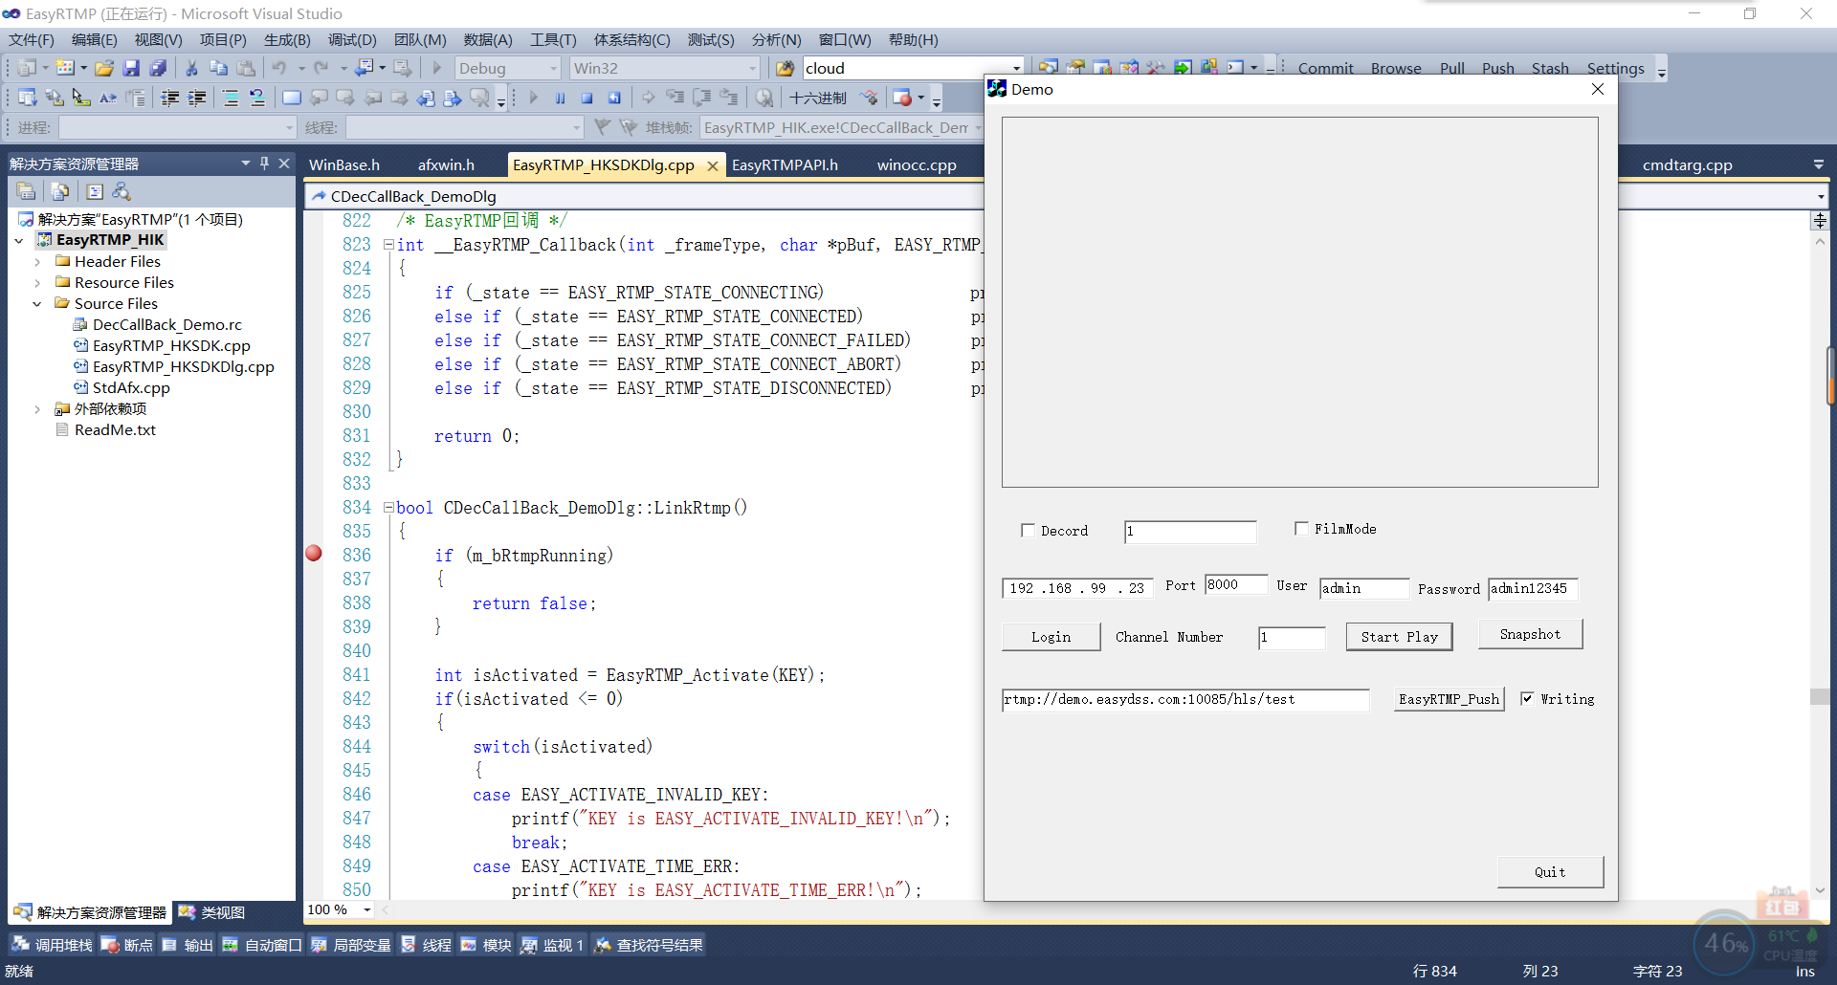1837x985 pixels.
Task: Open the Debug configuration dropdown
Action: tap(553, 68)
